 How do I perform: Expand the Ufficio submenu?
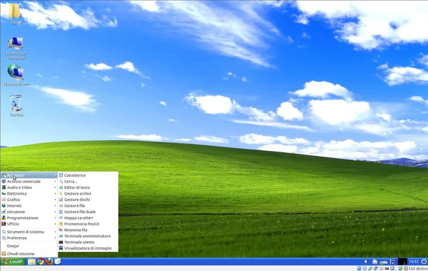(x=29, y=224)
